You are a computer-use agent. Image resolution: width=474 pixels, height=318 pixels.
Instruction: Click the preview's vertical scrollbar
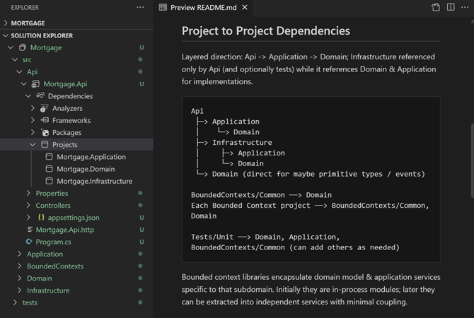click(471, 155)
